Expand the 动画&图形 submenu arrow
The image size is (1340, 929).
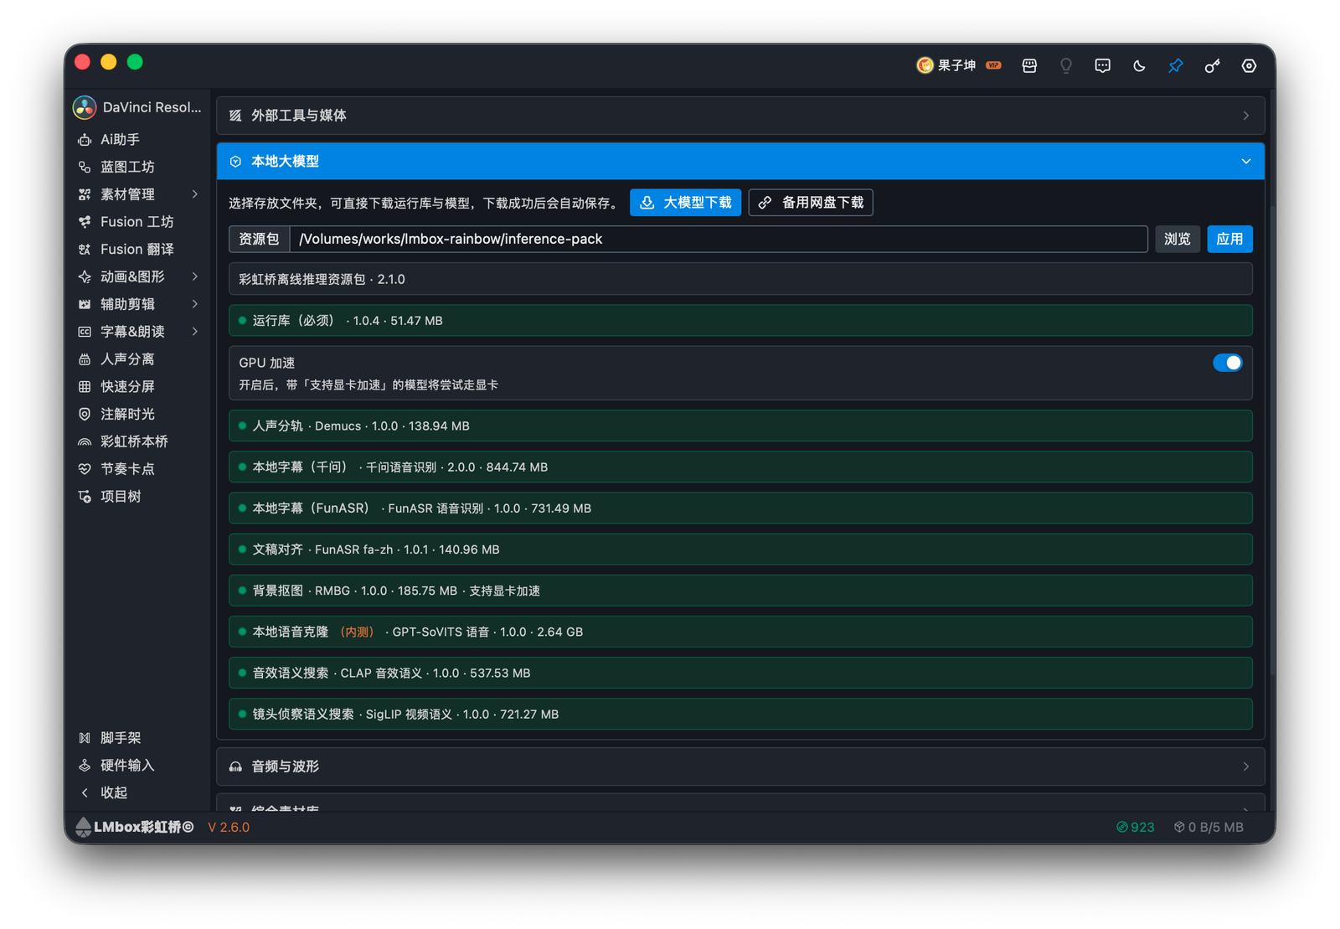195,276
